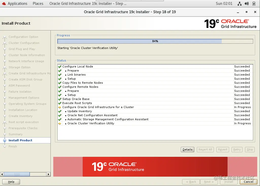Click the Cancel button

point(248,182)
